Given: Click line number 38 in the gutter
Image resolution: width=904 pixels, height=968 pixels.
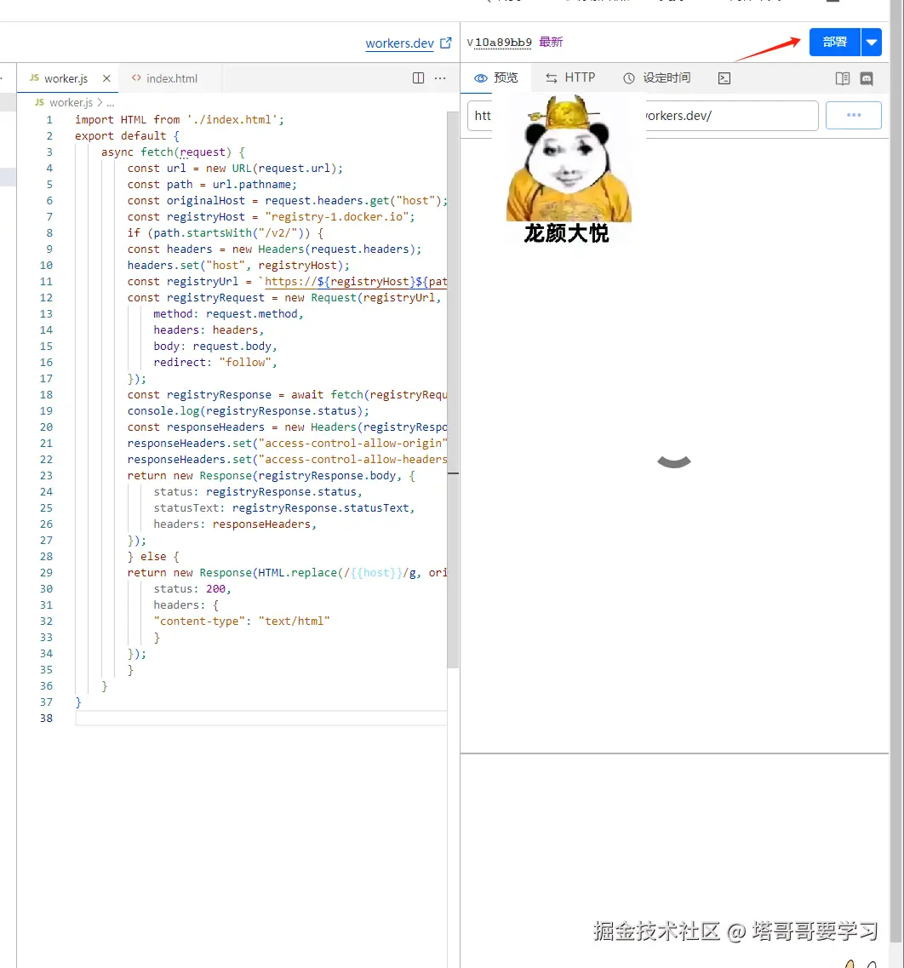Looking at the screenshot, I should 46,718.
